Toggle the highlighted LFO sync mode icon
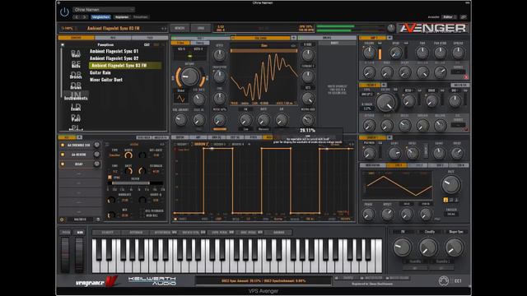The width and height of the screenshot is (527, 296). coord(445,200)
